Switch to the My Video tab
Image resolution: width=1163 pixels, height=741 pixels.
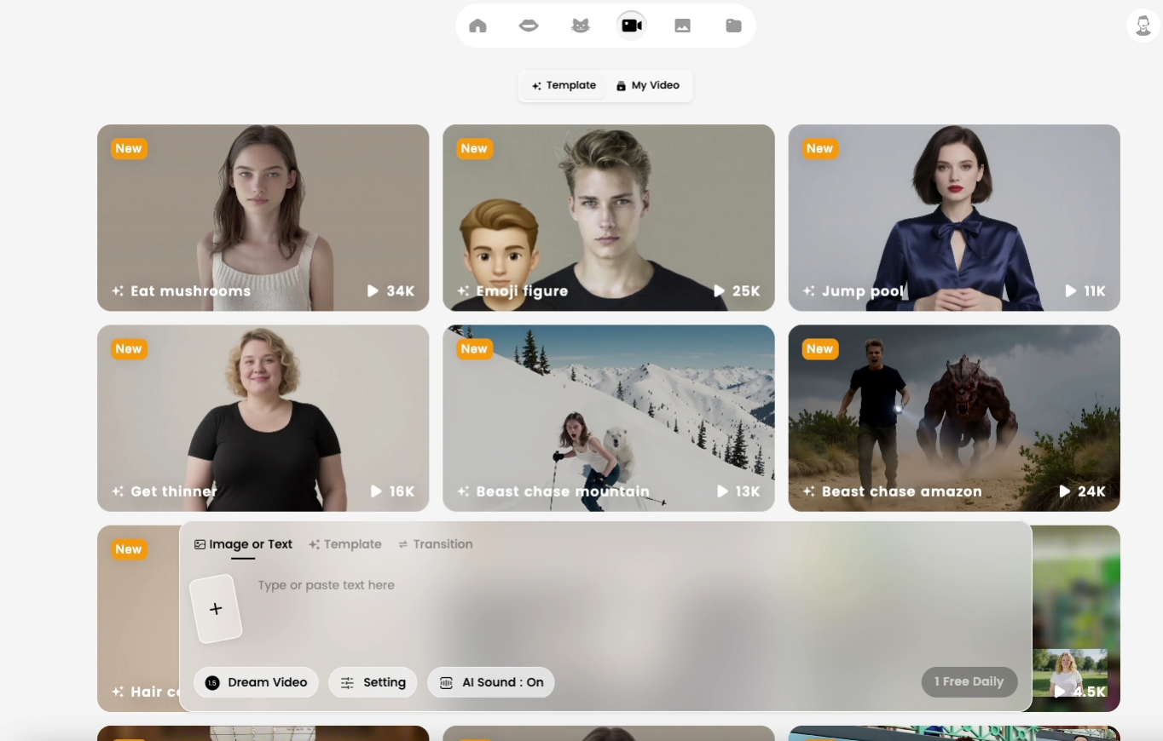click(x=648, y=85)
